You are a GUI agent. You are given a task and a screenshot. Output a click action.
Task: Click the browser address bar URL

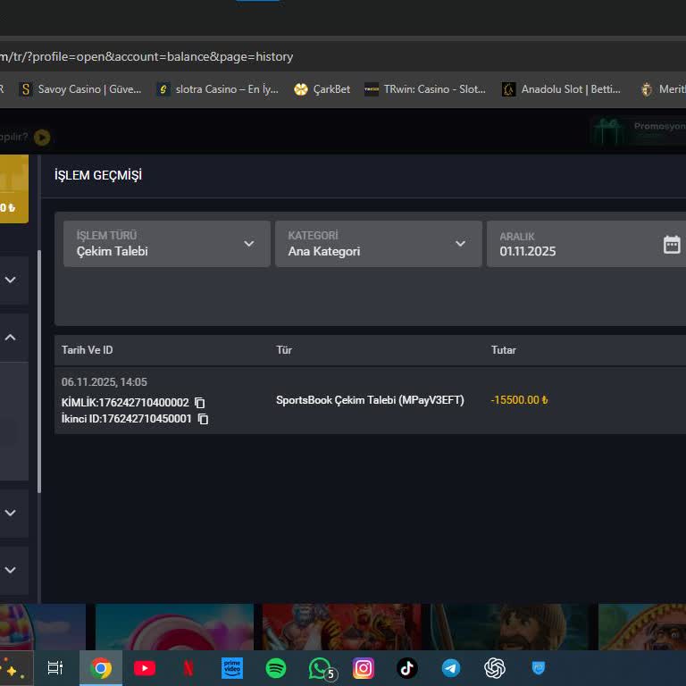(146, 56)
